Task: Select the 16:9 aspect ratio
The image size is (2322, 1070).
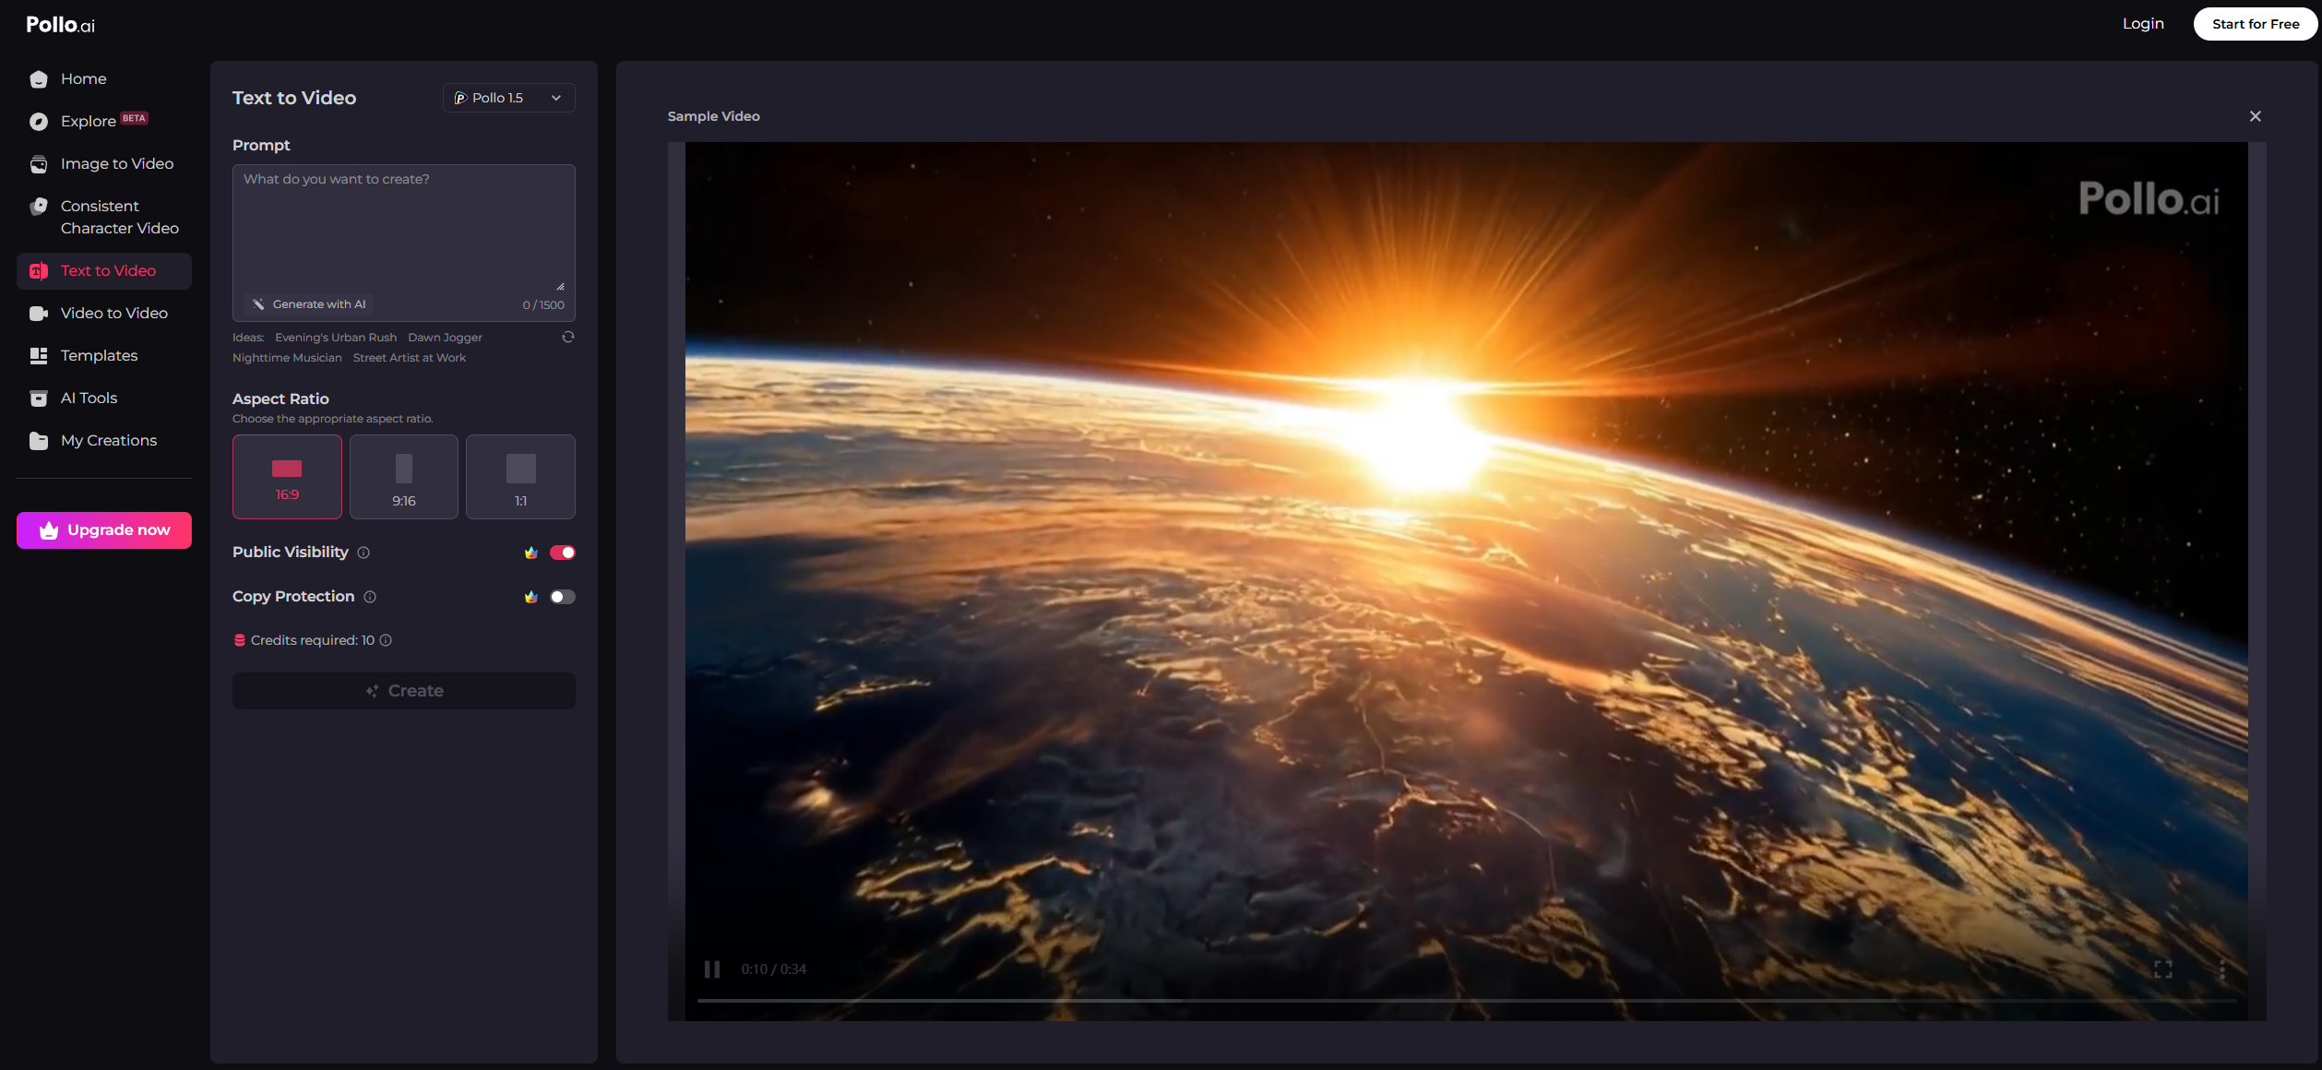Action: point(287,477)
